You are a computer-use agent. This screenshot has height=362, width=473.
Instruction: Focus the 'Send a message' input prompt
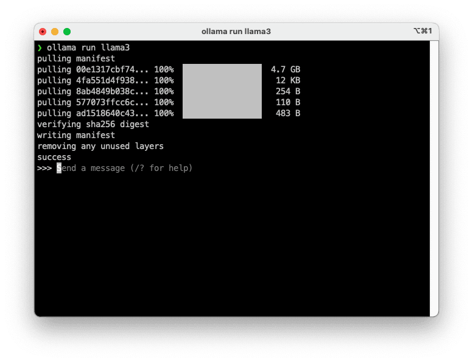tap(125, 168)
